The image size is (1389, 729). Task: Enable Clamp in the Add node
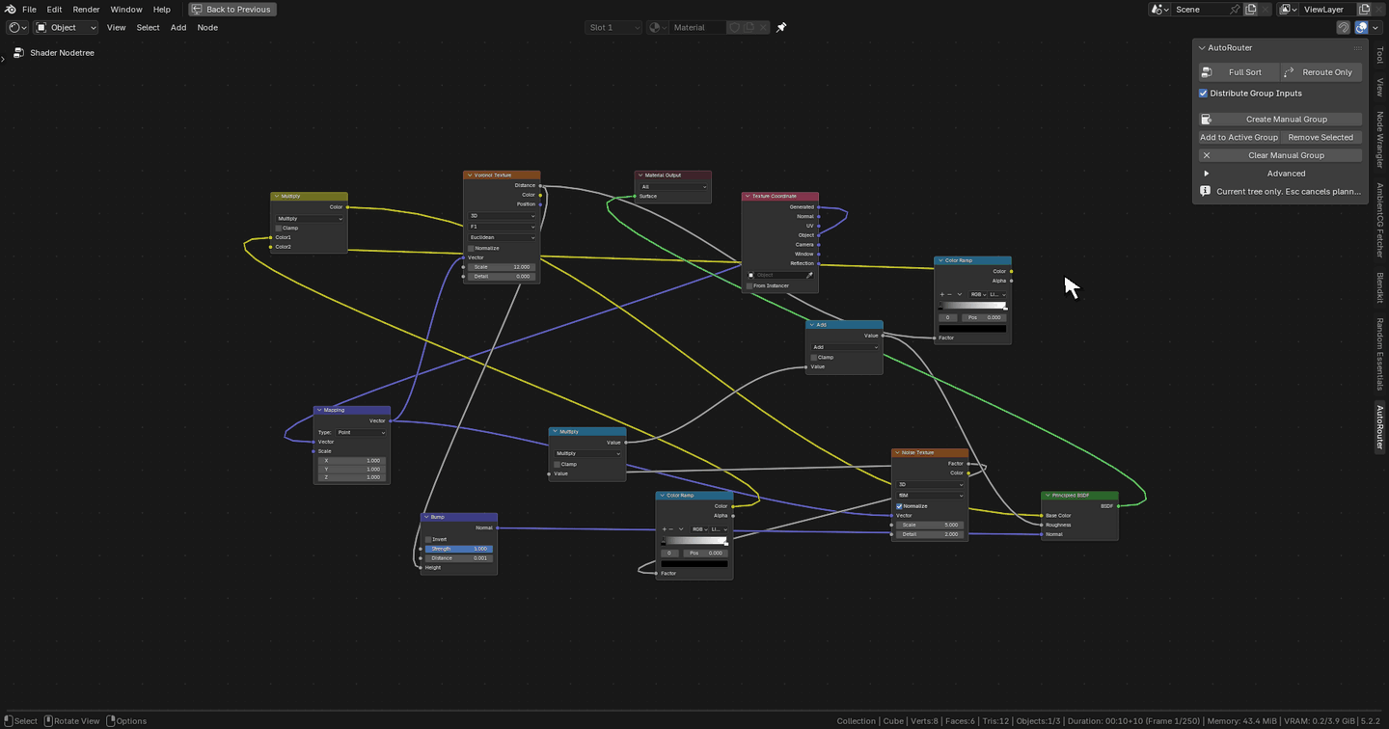(x=814, y=358)
